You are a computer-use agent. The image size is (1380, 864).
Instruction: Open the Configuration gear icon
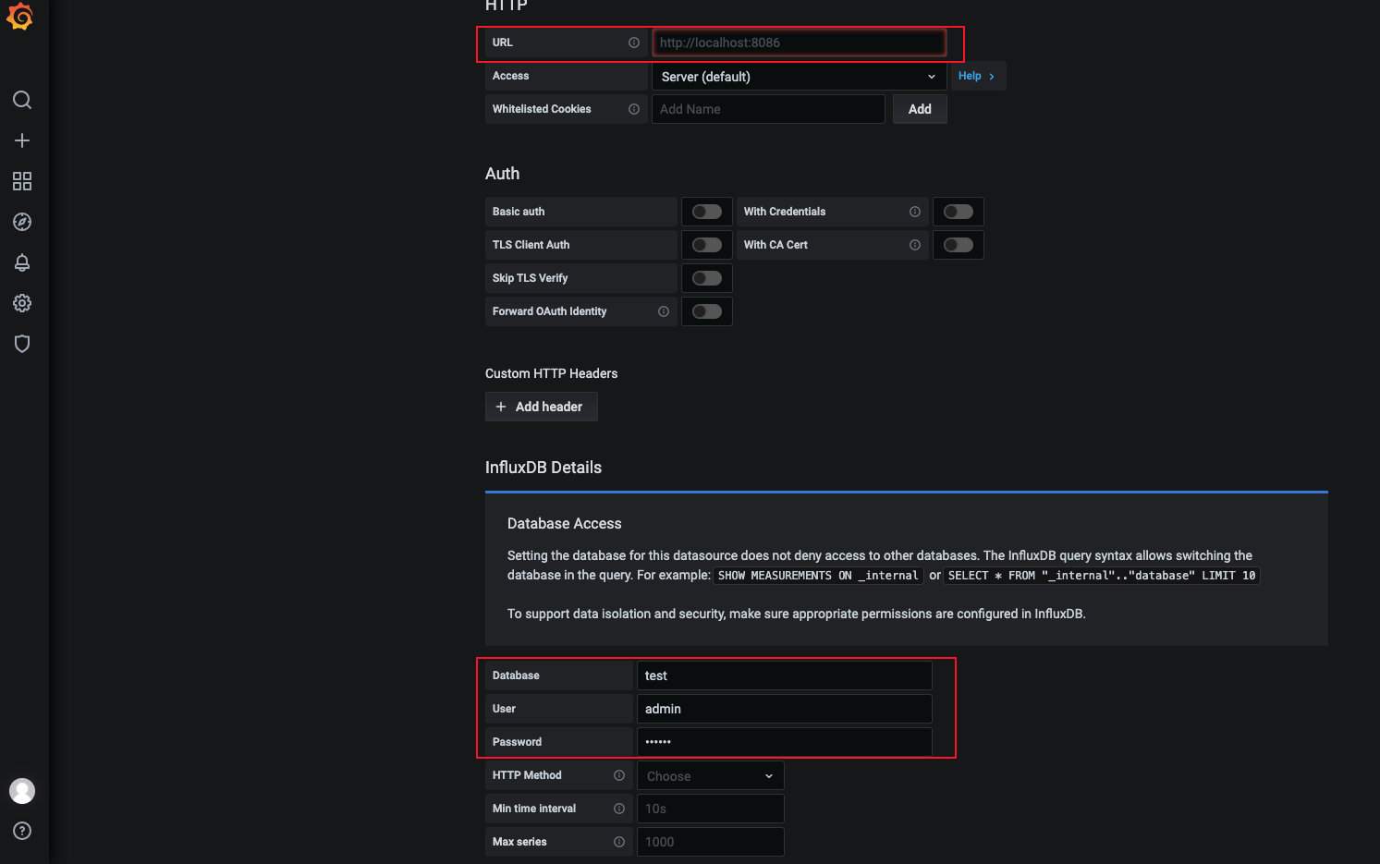(x=22, y=303)
